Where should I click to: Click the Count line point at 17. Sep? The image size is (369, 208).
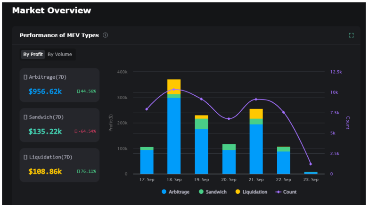point(147,109)
